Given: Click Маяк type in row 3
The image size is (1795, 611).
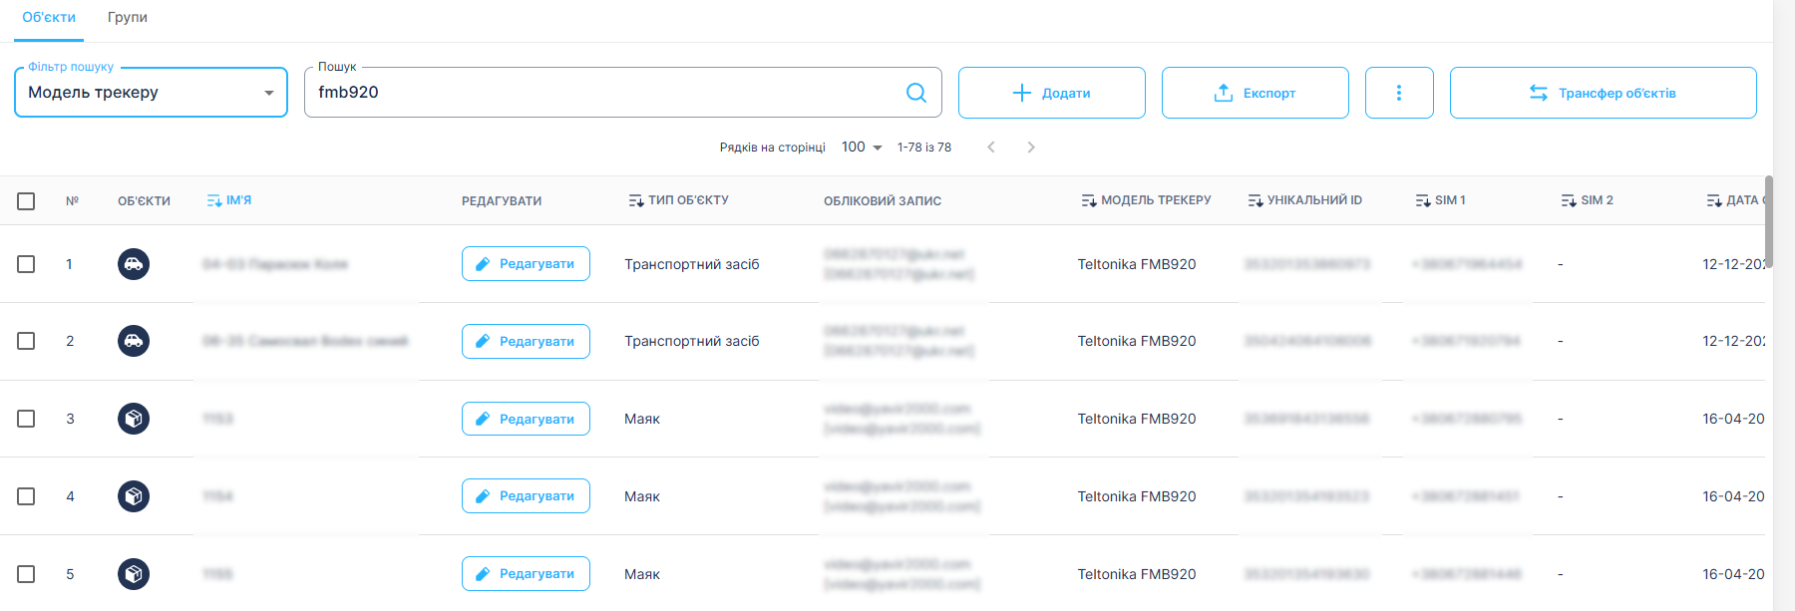Looking at the screenshot, I should tap(642, 419).
